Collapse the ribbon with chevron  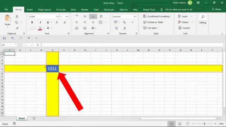click(222, 34)
